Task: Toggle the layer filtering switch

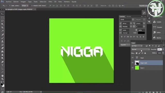Action: 163,46
